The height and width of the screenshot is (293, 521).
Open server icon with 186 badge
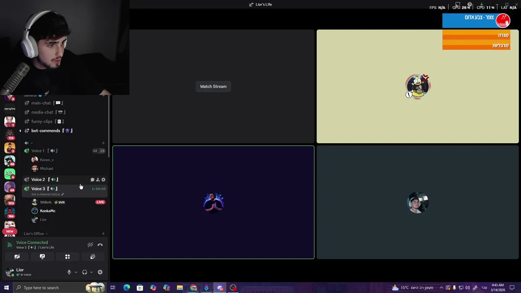(x=10, y=212)
